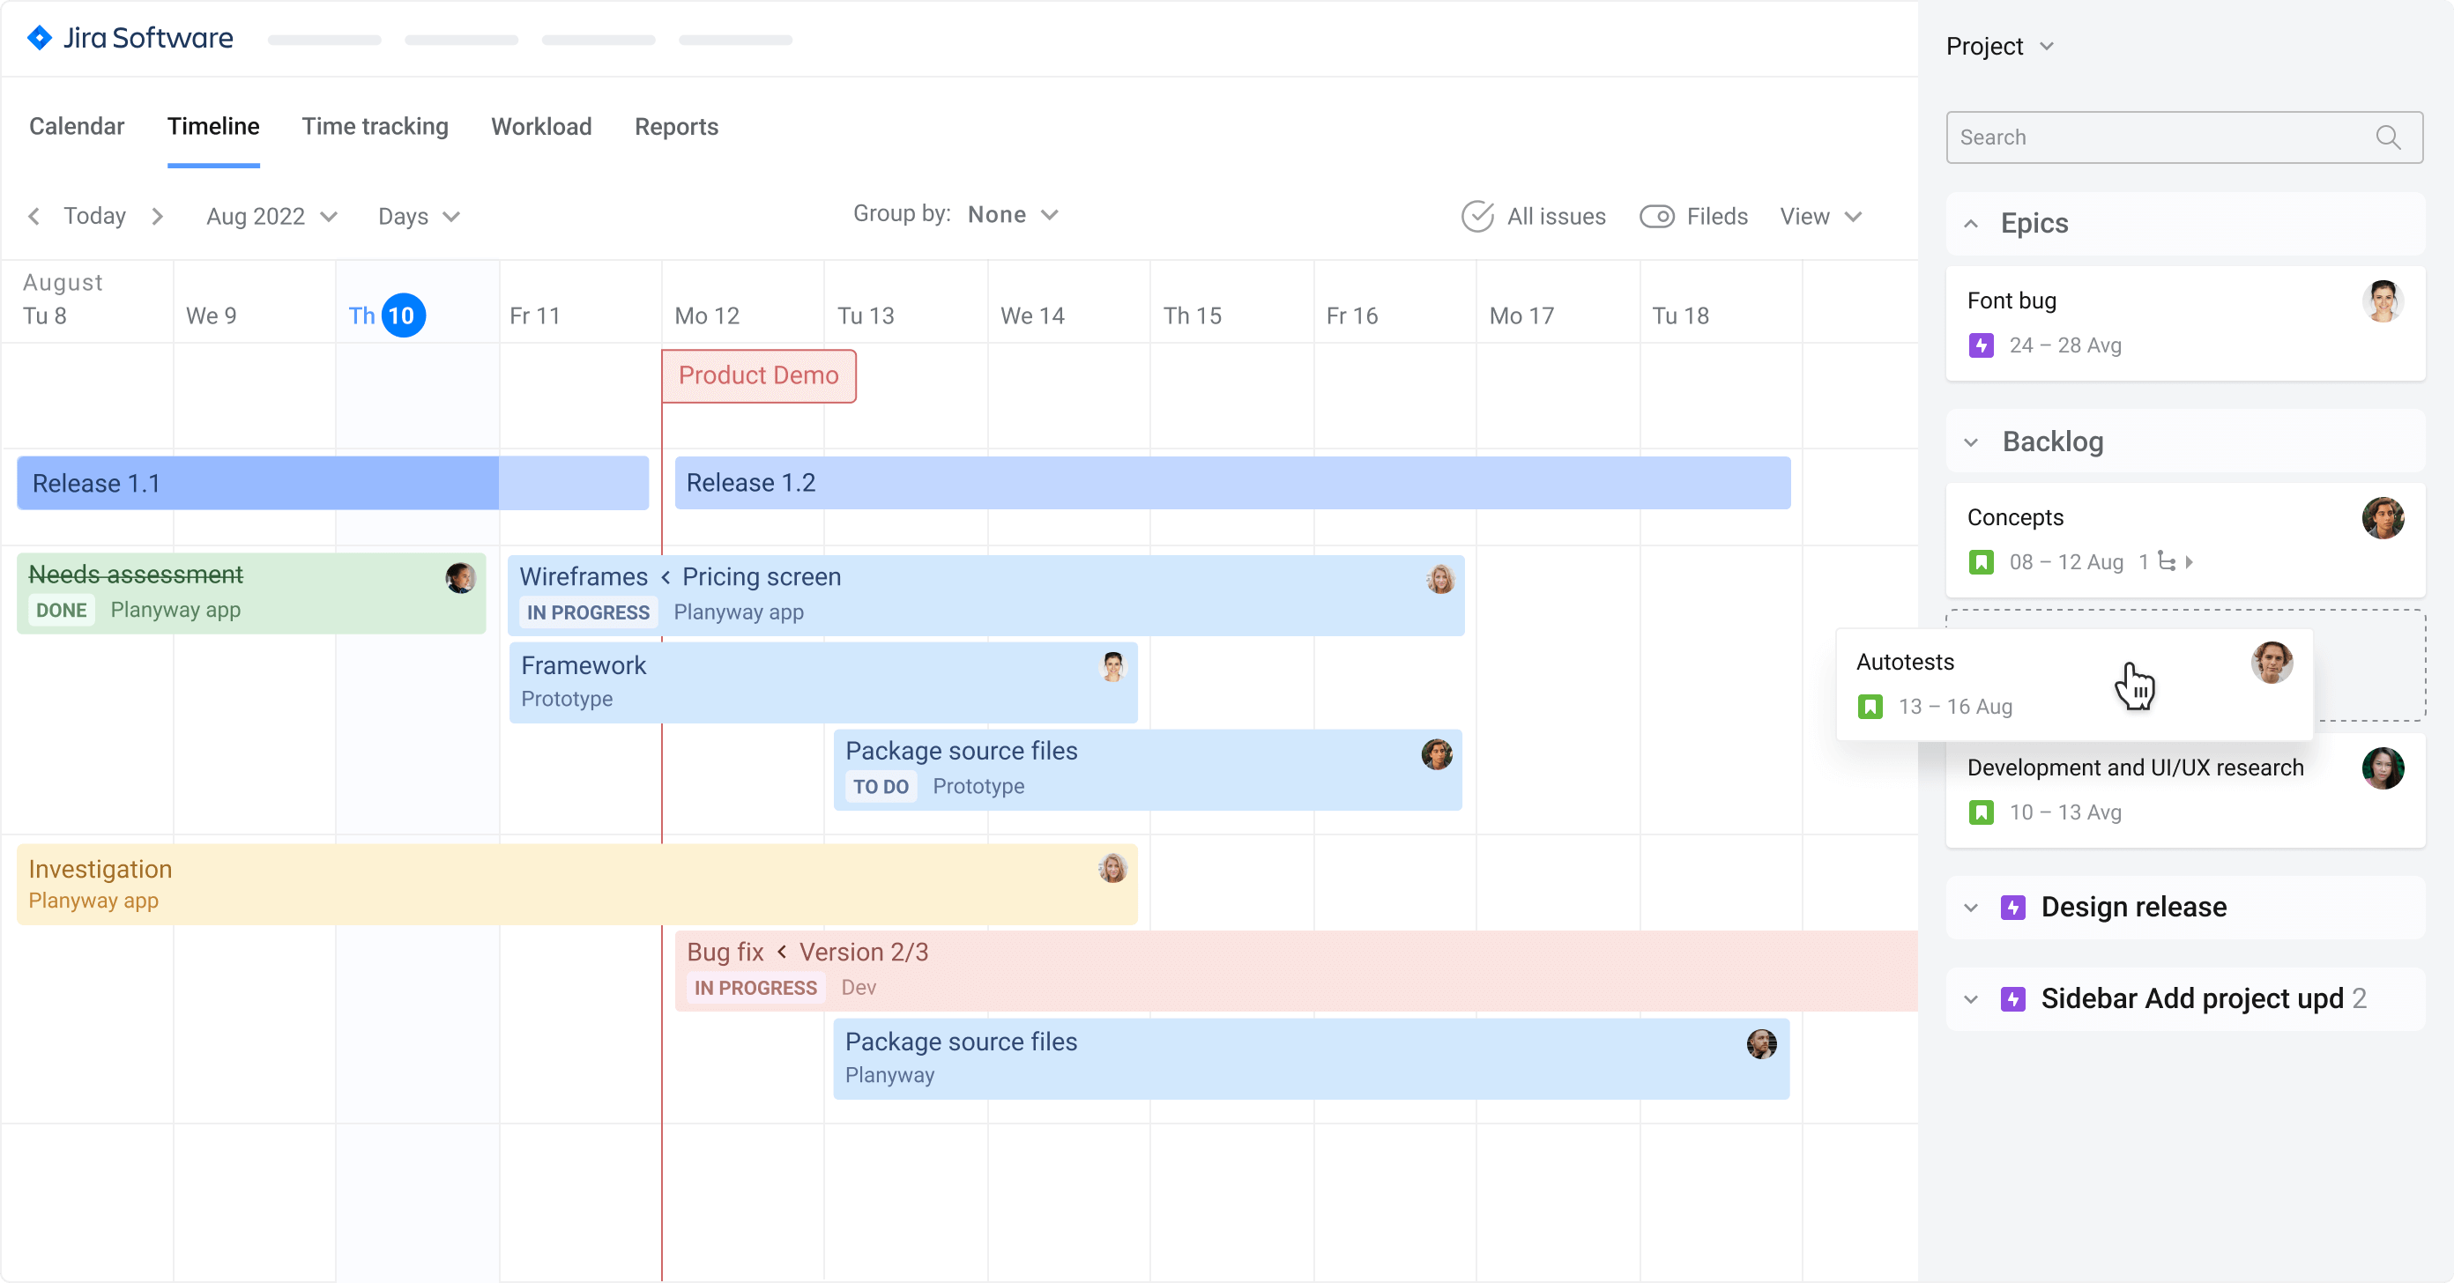The width and height of the screenshot is (2454, 1283).
Task: Click the purple epic icon on Font bug
Action: pyautogui.click(x=1982, y=345)
